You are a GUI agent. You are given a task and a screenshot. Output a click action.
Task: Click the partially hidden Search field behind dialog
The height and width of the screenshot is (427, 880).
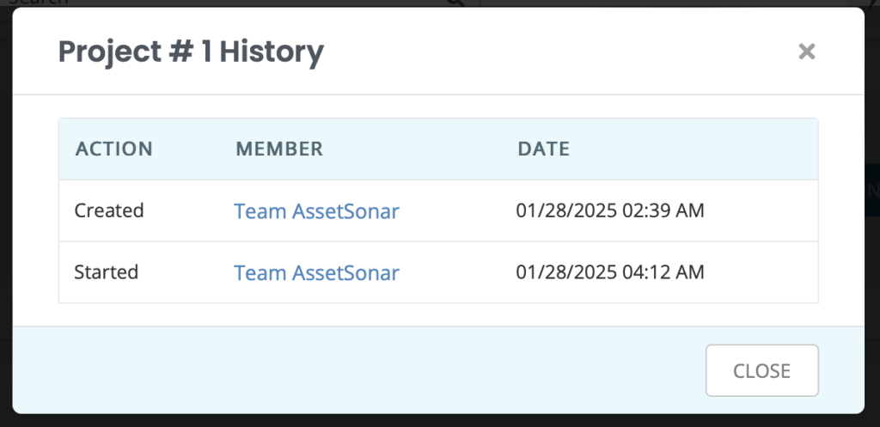coord(224,3)
